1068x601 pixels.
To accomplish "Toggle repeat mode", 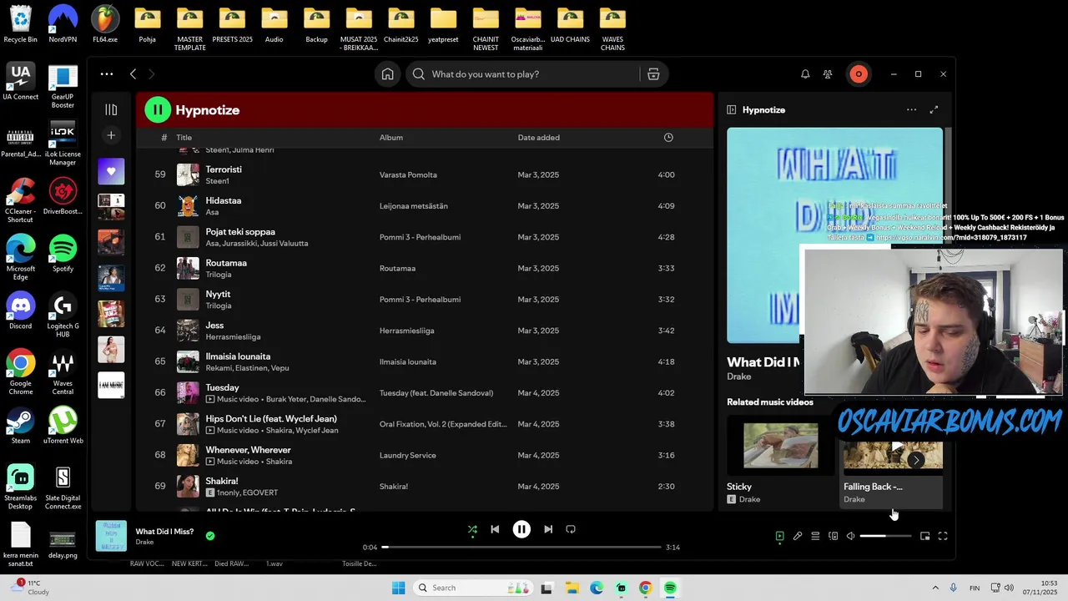I will [571, 529].
